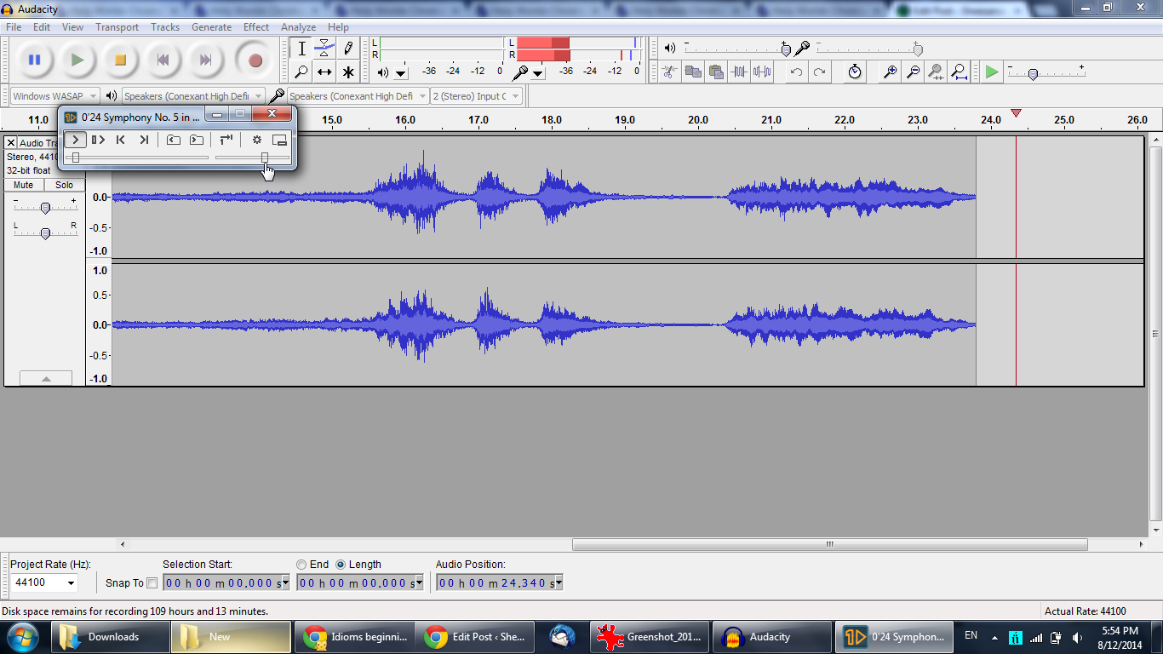Skip to Start of the track
Image resolution: width=1163 pixels, height=654 pixels.
pos(163,60)
